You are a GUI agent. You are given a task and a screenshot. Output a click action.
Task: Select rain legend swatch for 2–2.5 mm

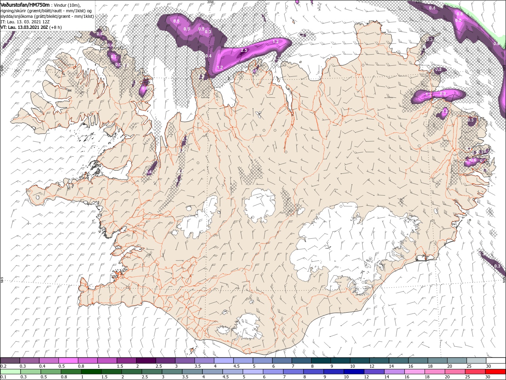point(132,372)
